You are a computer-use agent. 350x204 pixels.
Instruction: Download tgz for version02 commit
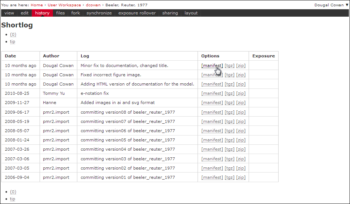click(x=229, y=168)
